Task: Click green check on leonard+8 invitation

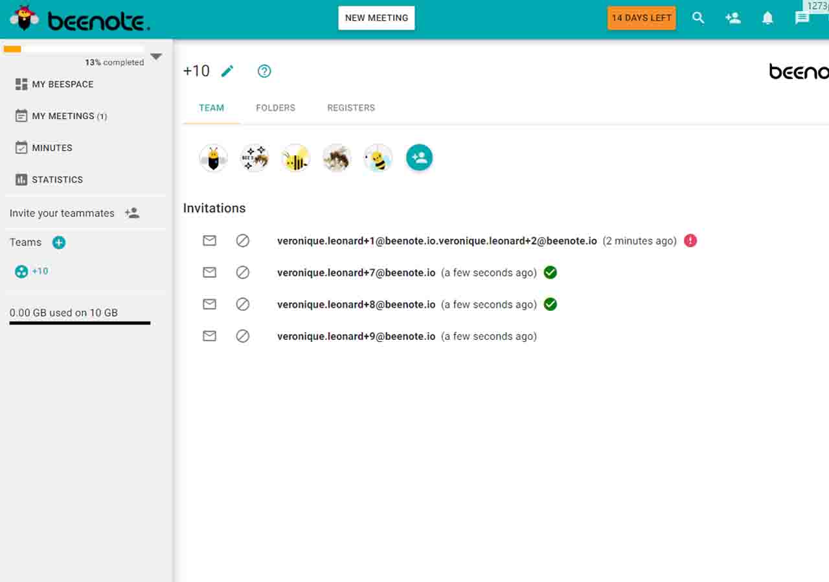Action: pyautogui.click(x=551, y=304)
